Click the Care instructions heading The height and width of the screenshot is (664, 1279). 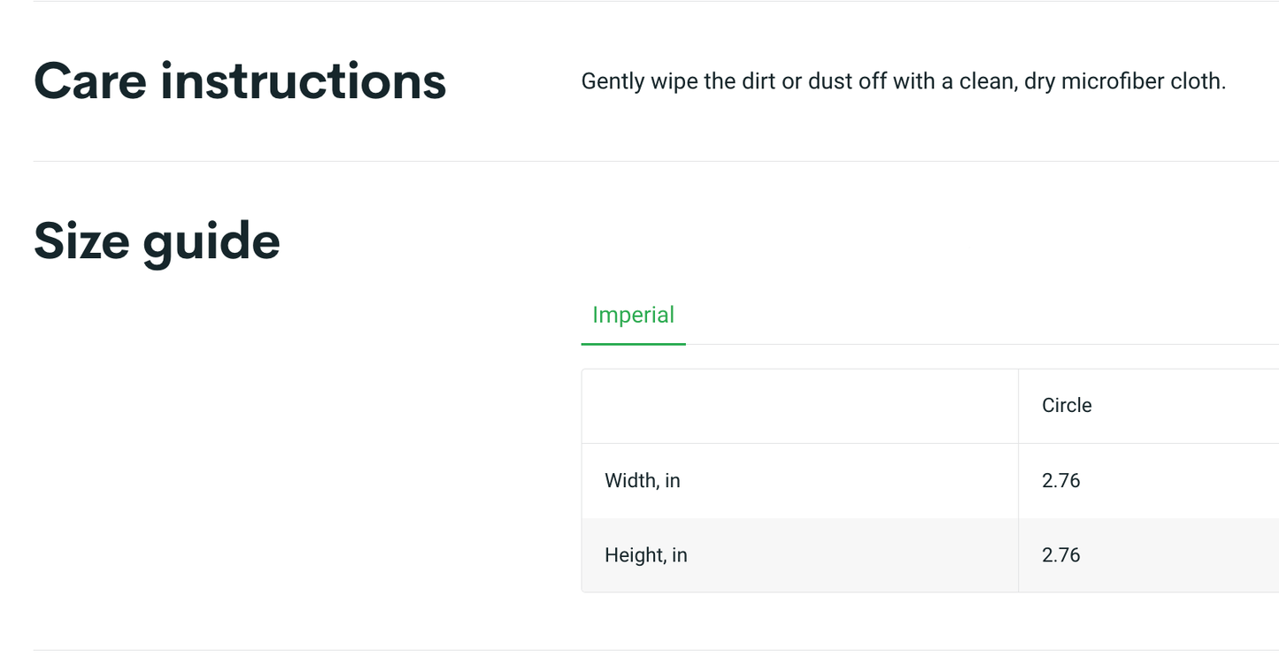point(240,81)
